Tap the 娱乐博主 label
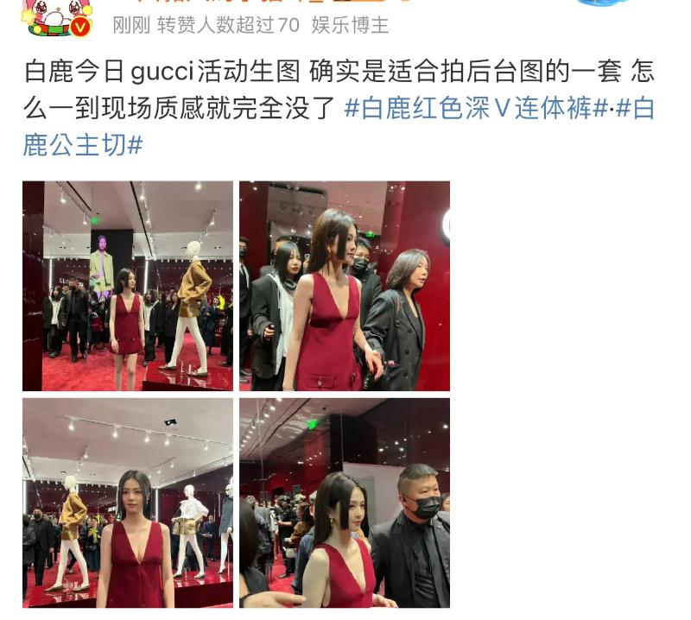The height and width of the screenshot is (620, 691). click(350, 25)
